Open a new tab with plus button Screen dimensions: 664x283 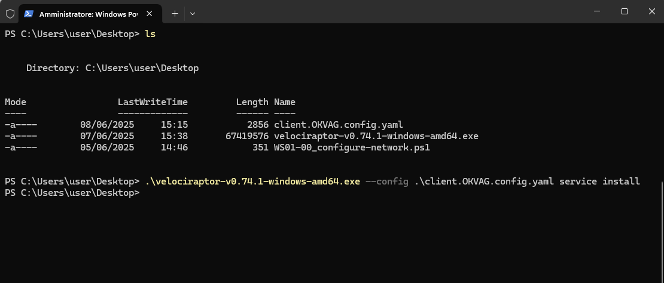tap(175, 14)
